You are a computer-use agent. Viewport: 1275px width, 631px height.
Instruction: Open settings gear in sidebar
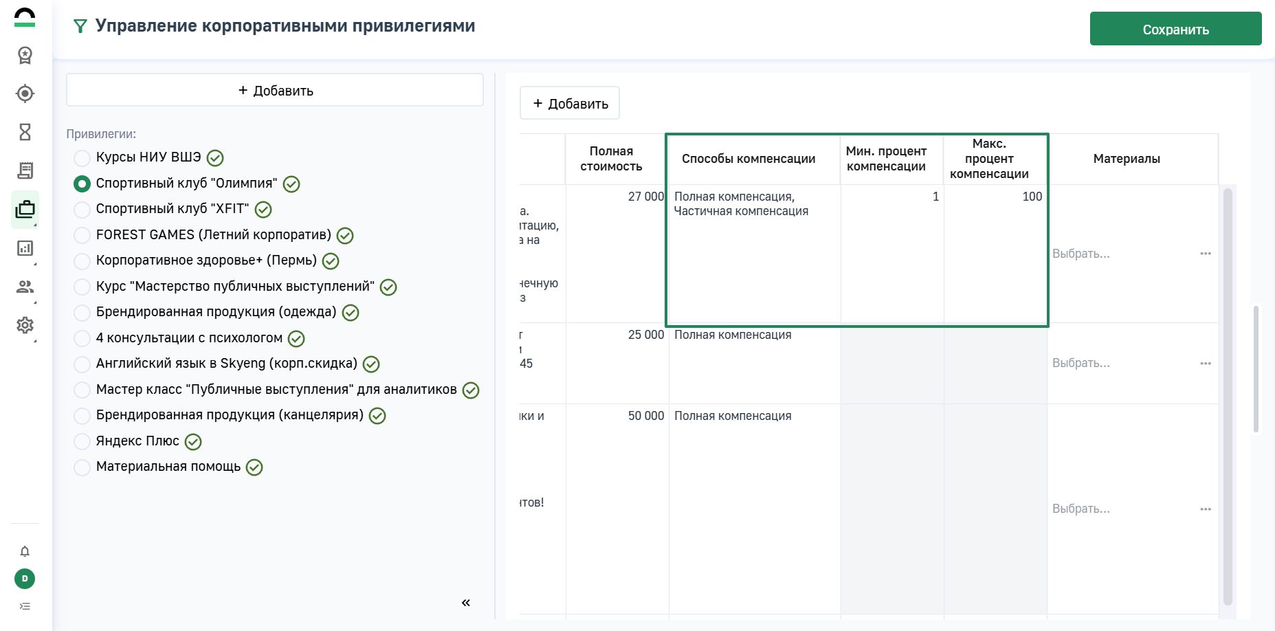click(25, 325)
